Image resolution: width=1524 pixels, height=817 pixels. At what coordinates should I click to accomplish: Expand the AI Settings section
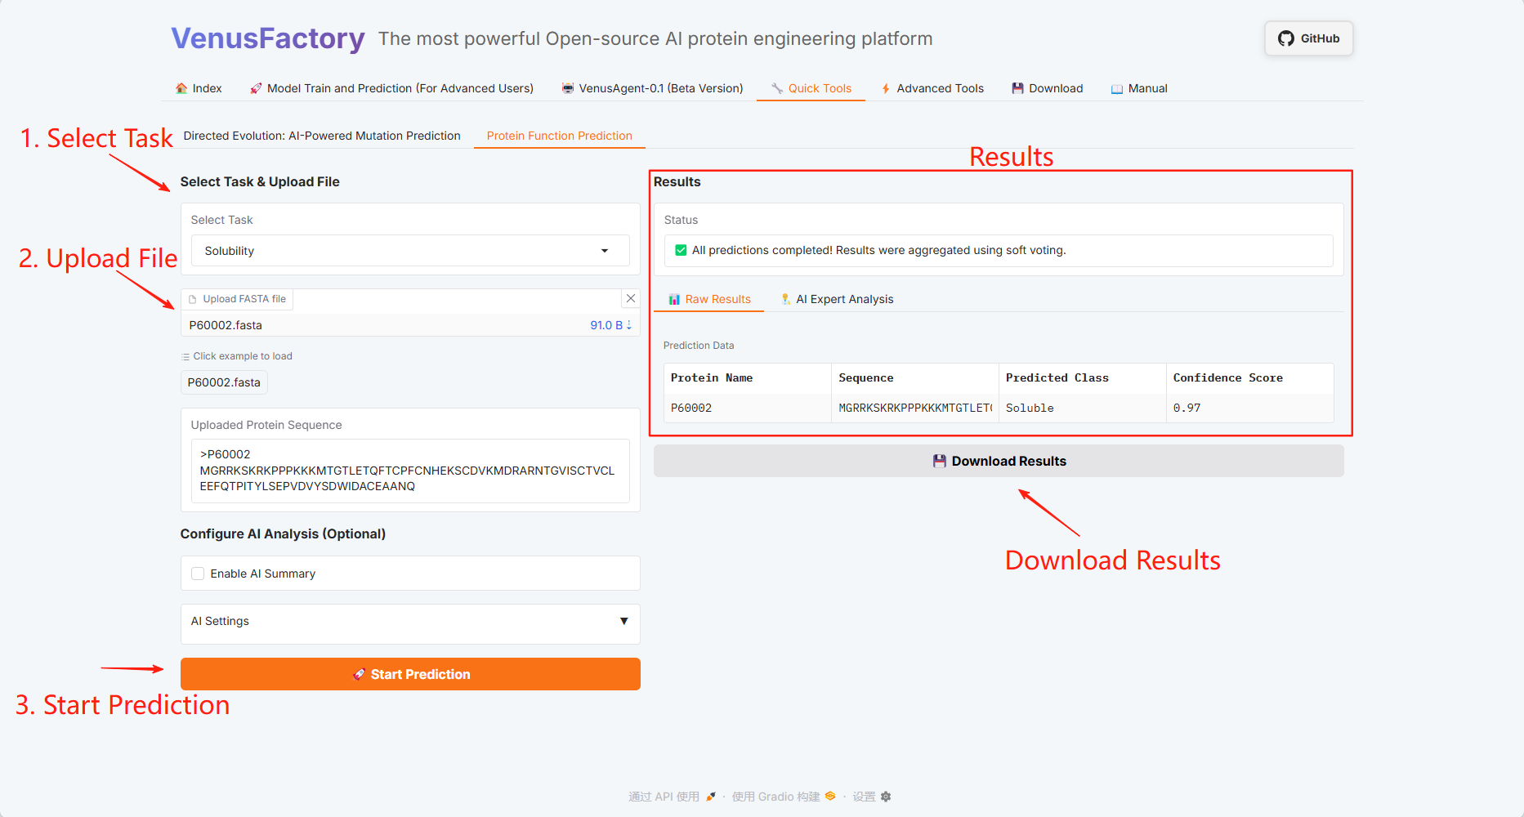(409, 622)
